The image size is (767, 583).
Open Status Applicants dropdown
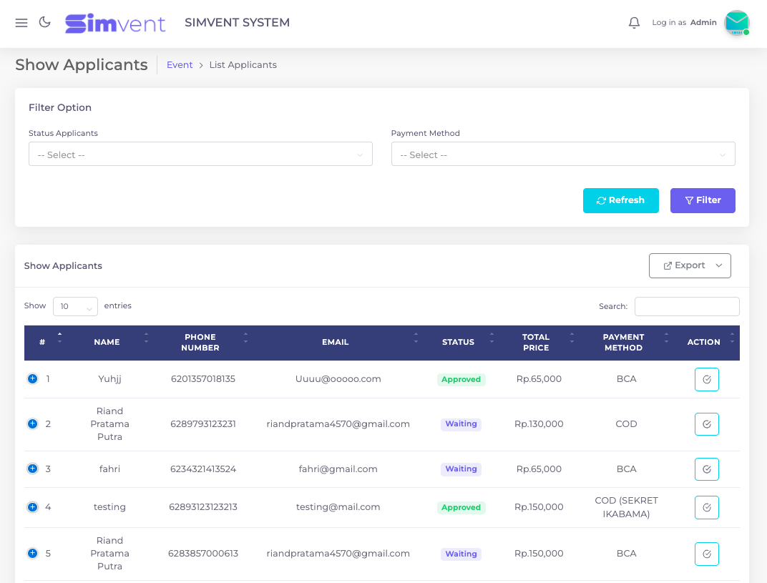click(200, 155)
